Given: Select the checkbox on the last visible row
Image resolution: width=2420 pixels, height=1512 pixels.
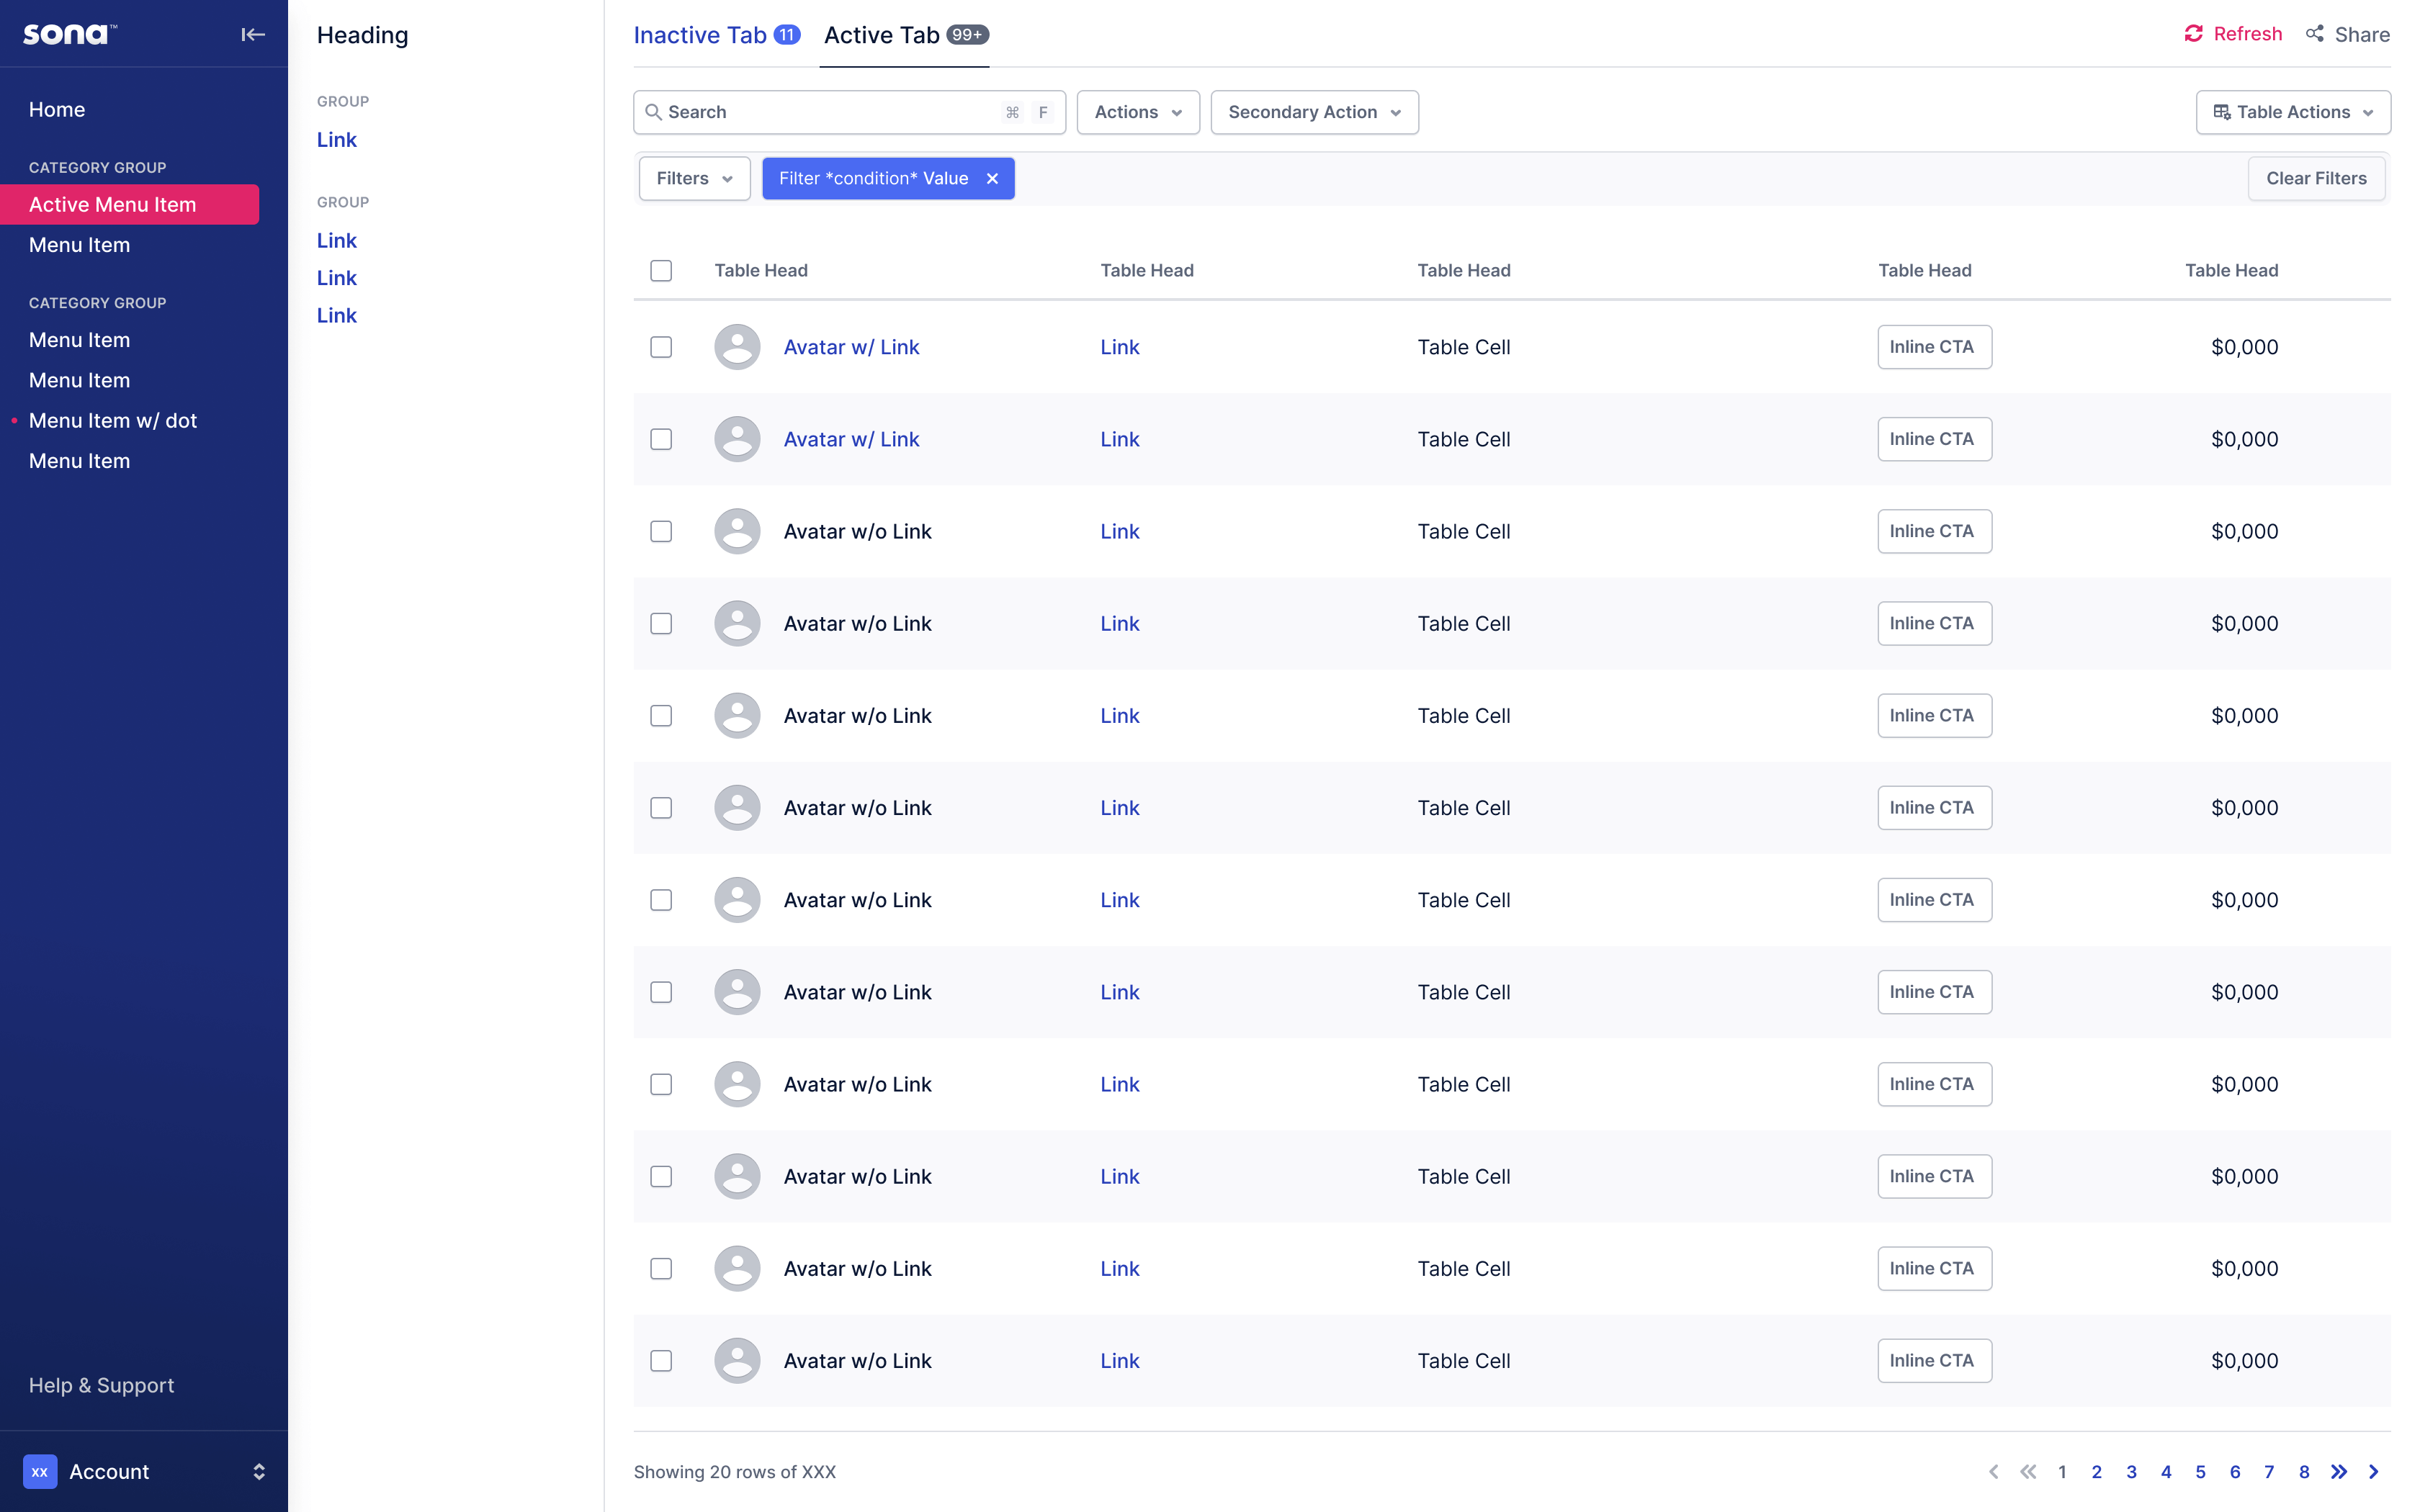Looking at the screenshot, I should (x=661, y=1361).
